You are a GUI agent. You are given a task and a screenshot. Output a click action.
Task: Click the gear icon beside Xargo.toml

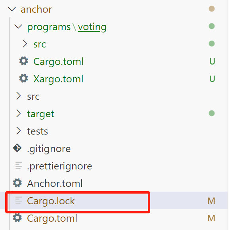click(x=24, y=78)
